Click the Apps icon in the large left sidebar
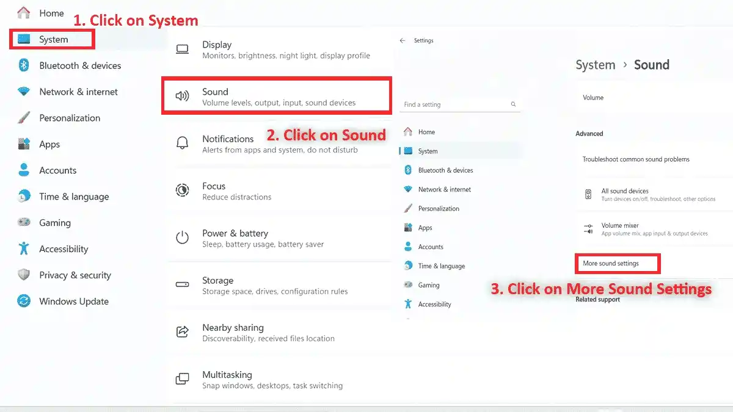This screenshot has height=412, width=733. 24,144
